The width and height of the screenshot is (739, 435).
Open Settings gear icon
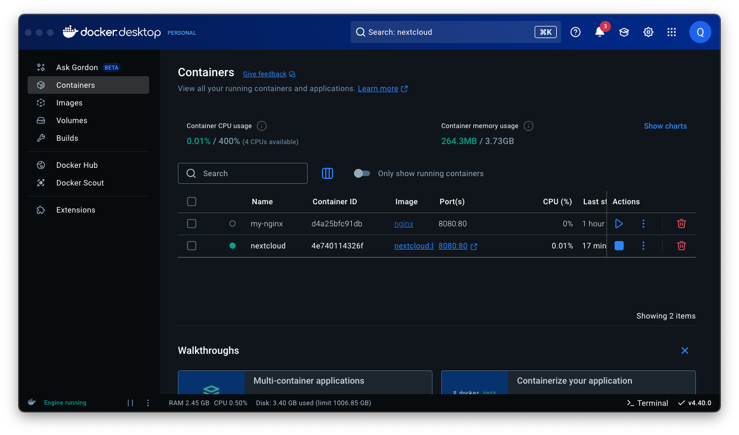coord(648,32)
